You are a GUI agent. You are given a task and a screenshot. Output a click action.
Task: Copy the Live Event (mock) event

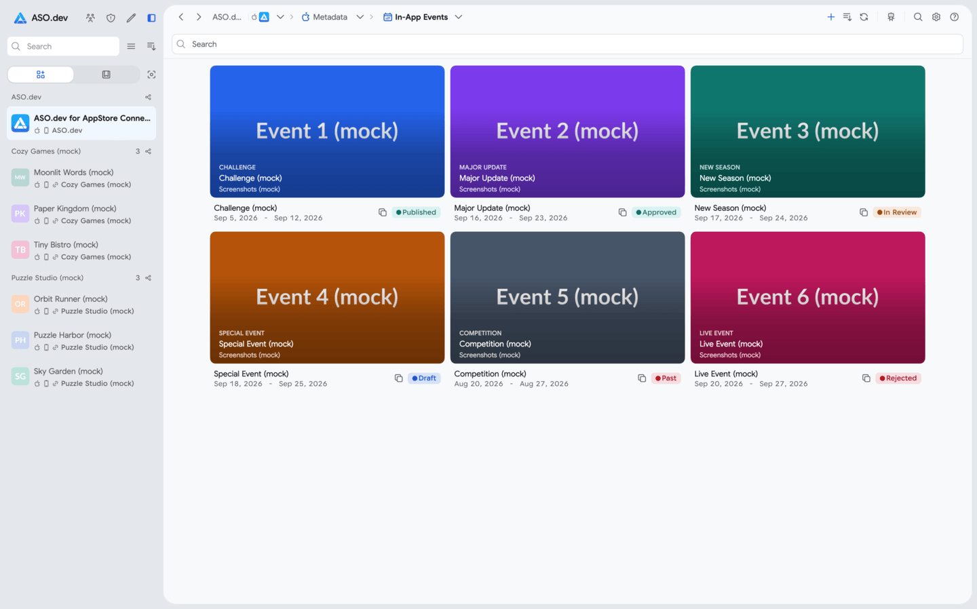[x=866, y=378]
